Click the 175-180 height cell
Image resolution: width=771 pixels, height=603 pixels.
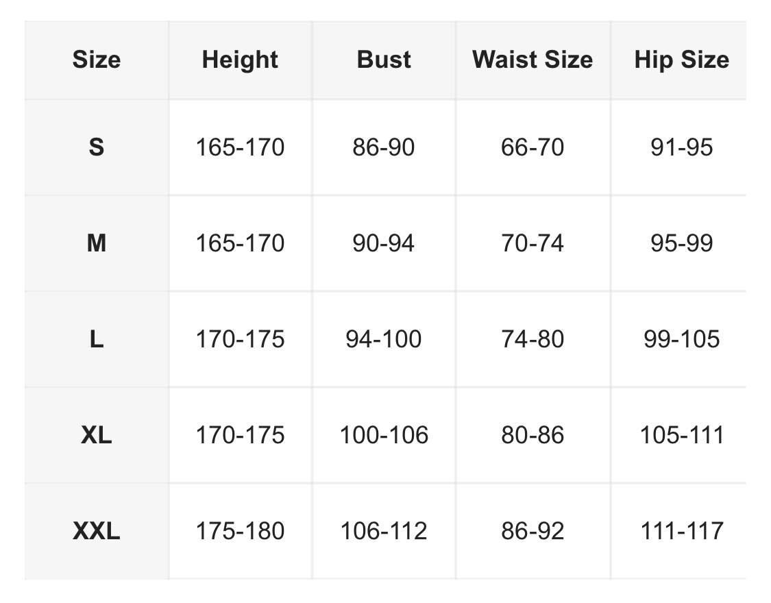(240, 531)
